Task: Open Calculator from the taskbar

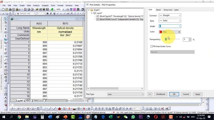Action: coord(42,117)
